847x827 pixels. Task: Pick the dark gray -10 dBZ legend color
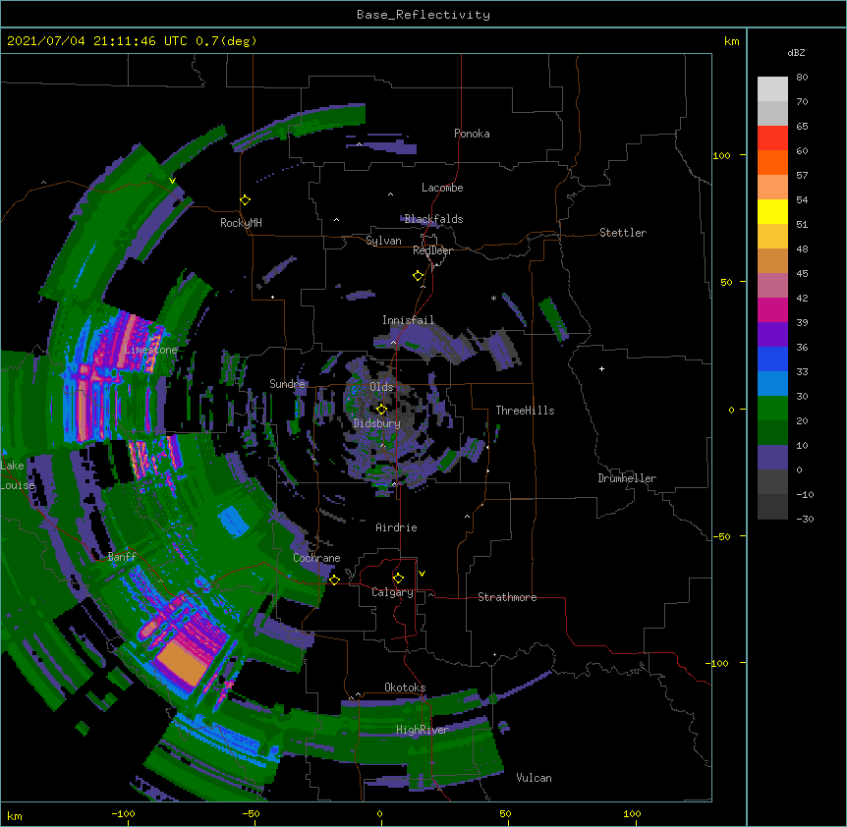pyautogui.click(x=772, y=507)
